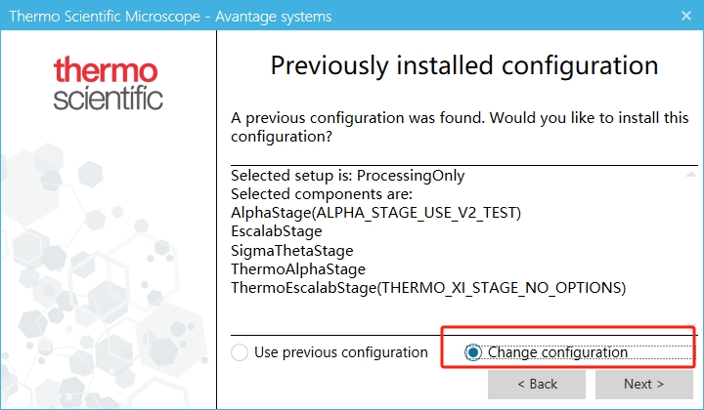Screen dimensions: 704x410
Task: Click the 'Selected components are:' line
Action: click(322, 194)
